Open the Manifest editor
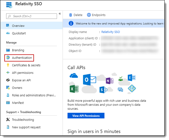 pyautogui.click(x=31, y=103)
